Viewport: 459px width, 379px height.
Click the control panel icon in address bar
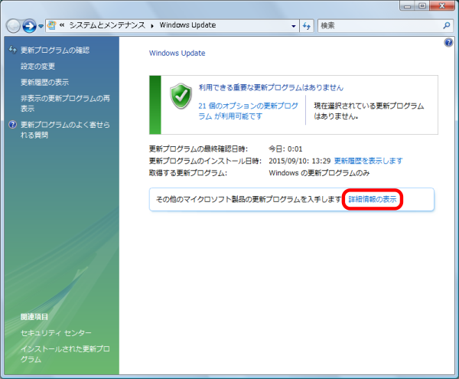(x=52, y=25)
